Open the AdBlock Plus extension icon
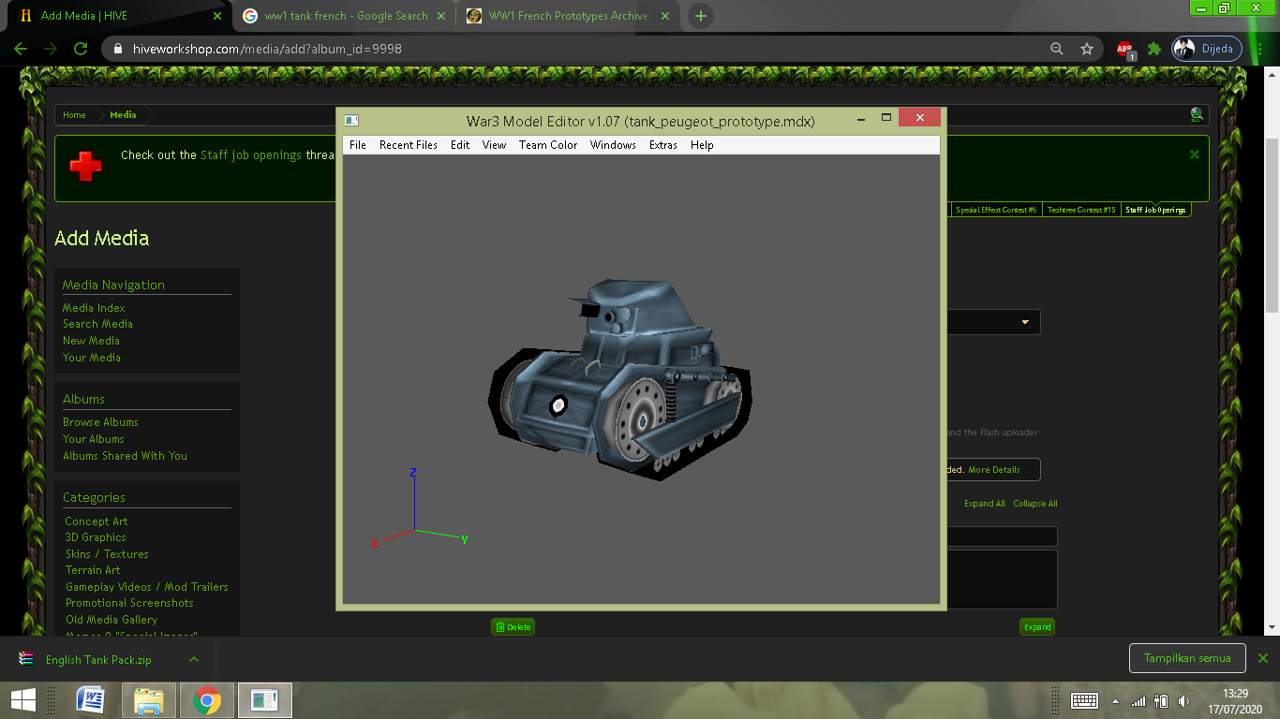 [x=1125, y=49]
